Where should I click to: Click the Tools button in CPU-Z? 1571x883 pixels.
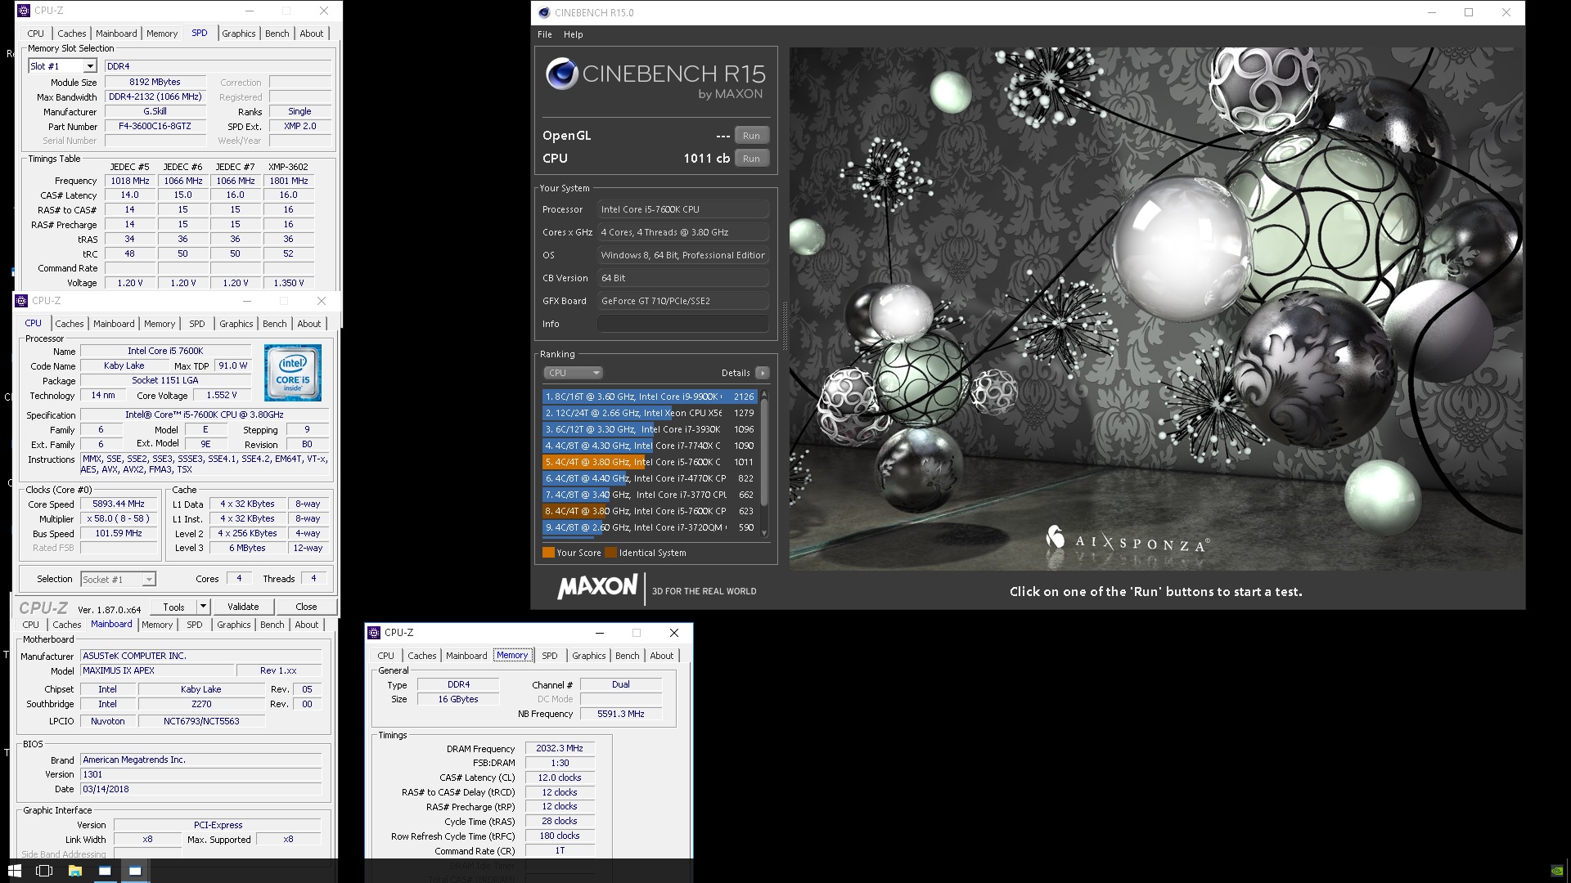tap(173, 607)
